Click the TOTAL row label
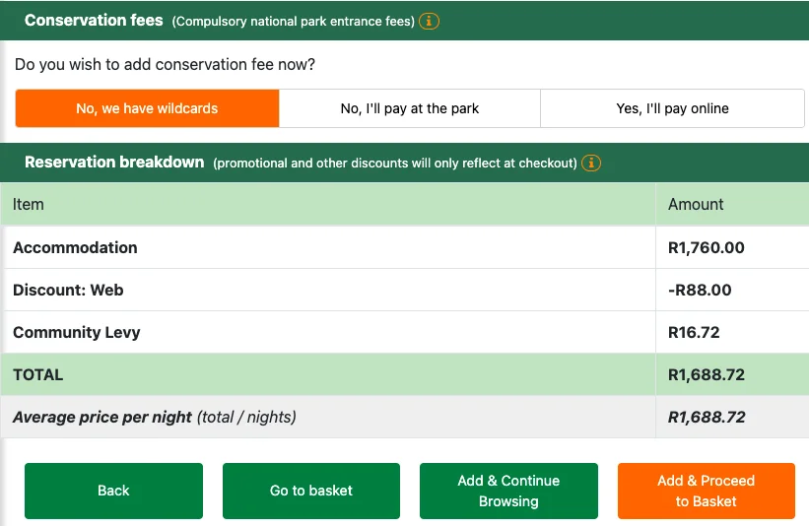Image resolution: width=809 pixels, height=526 pixels. point(37,374)
